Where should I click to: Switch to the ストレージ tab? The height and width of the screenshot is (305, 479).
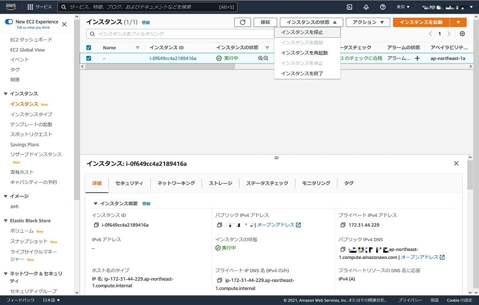point(220,183)
